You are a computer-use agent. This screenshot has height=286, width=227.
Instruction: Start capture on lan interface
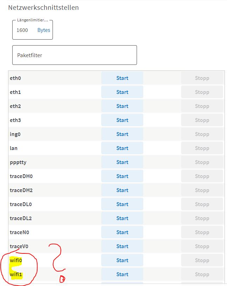pyautogui.click(x=122, y=148)
